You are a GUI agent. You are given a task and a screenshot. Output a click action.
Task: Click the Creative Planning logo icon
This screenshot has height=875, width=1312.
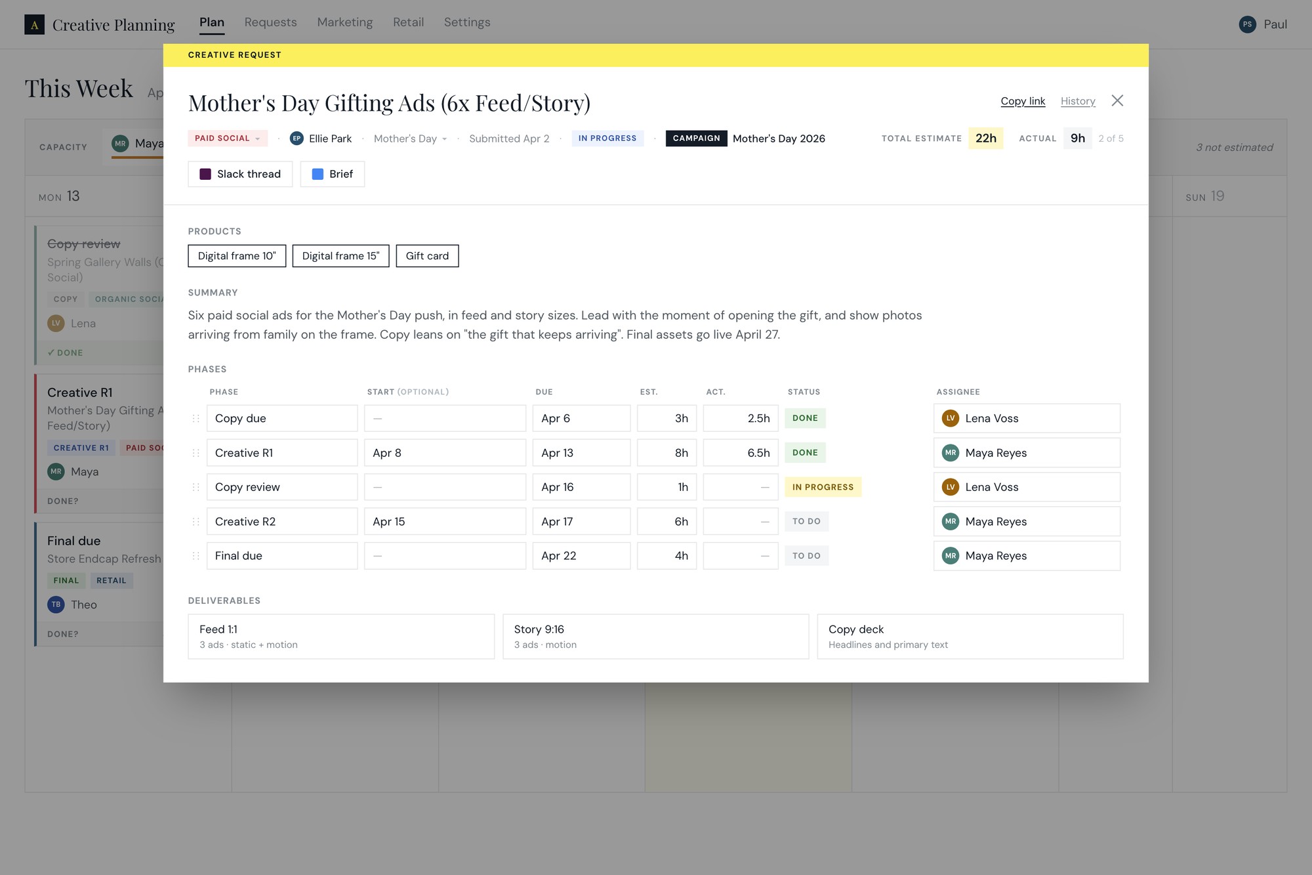[x=34, y=25]
